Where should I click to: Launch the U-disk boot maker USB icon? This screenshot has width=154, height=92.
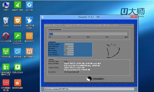[x=6, y=67]
